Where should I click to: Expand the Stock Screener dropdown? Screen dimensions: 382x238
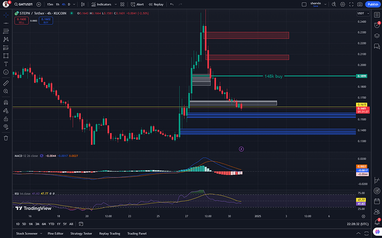click(x=40, y=234)
